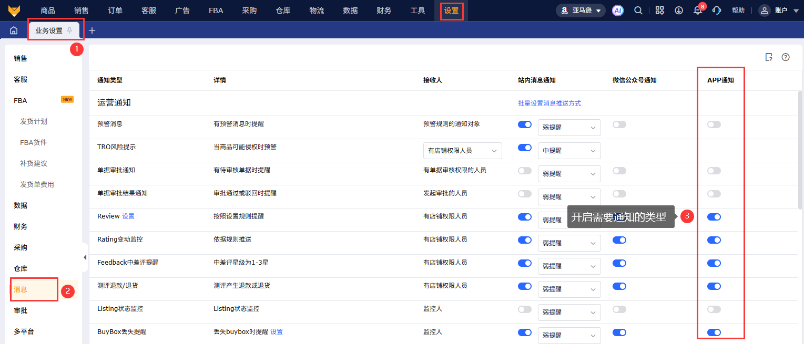Image resolution: width=804 pixels, height=344 pixels.
Task: Open notifications bell with 8 badge
Action: pos(698,11)
